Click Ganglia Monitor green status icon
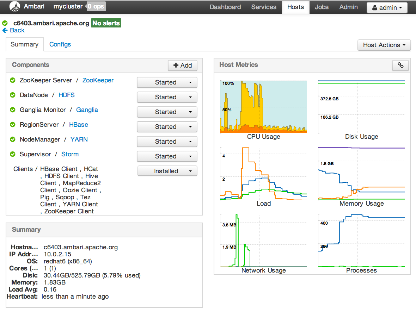 point(12,110)
